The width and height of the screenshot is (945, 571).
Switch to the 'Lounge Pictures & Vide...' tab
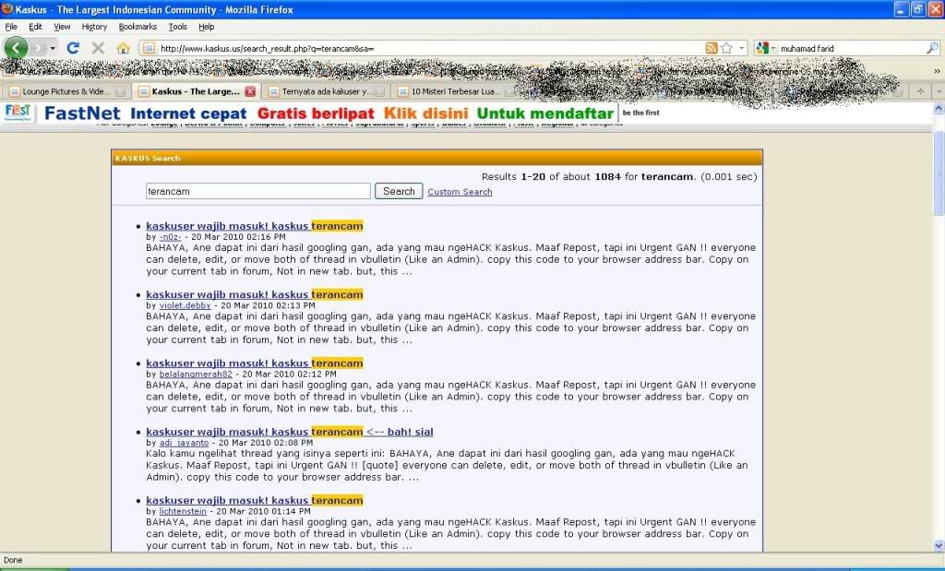pos(66,91)
